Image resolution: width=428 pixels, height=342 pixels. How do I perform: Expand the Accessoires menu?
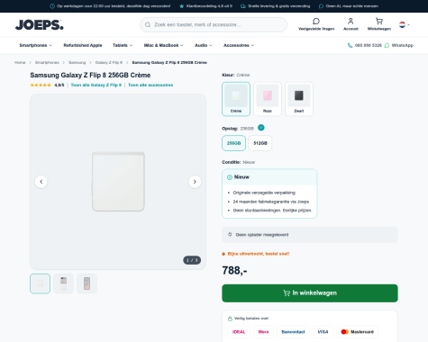pyautogui.click(x=239, y=45)
